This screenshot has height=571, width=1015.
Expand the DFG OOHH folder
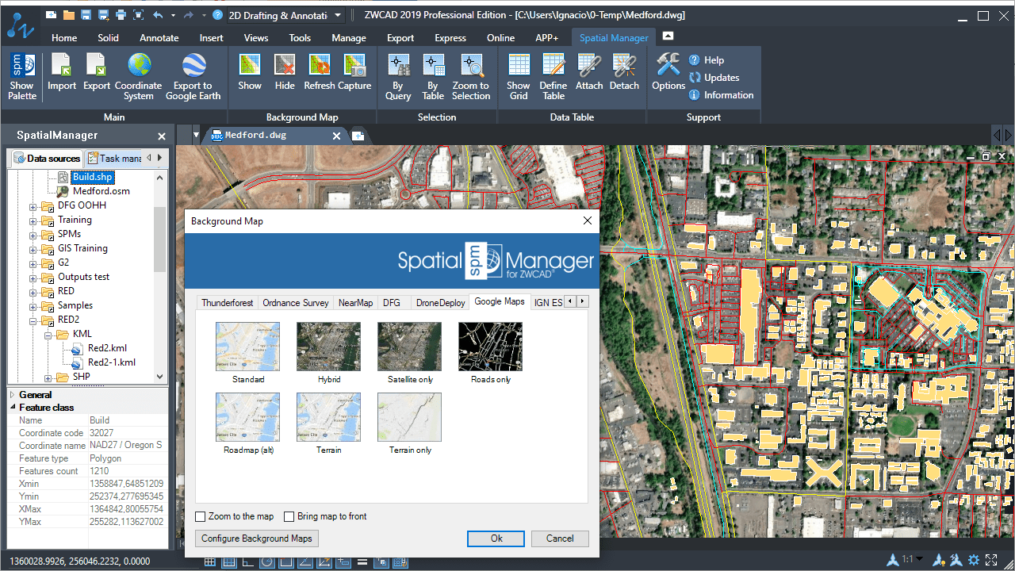coord(33,206)
